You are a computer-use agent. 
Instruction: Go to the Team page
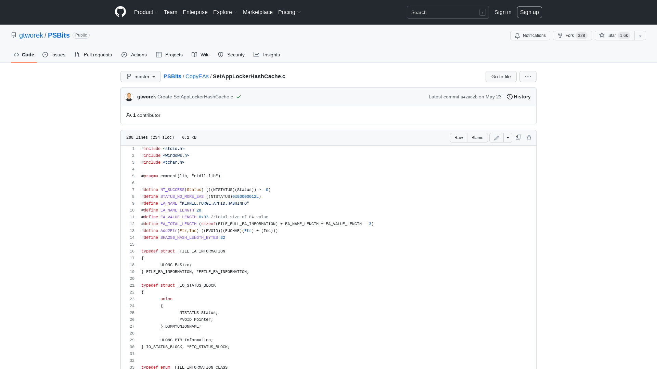[170, 12]
